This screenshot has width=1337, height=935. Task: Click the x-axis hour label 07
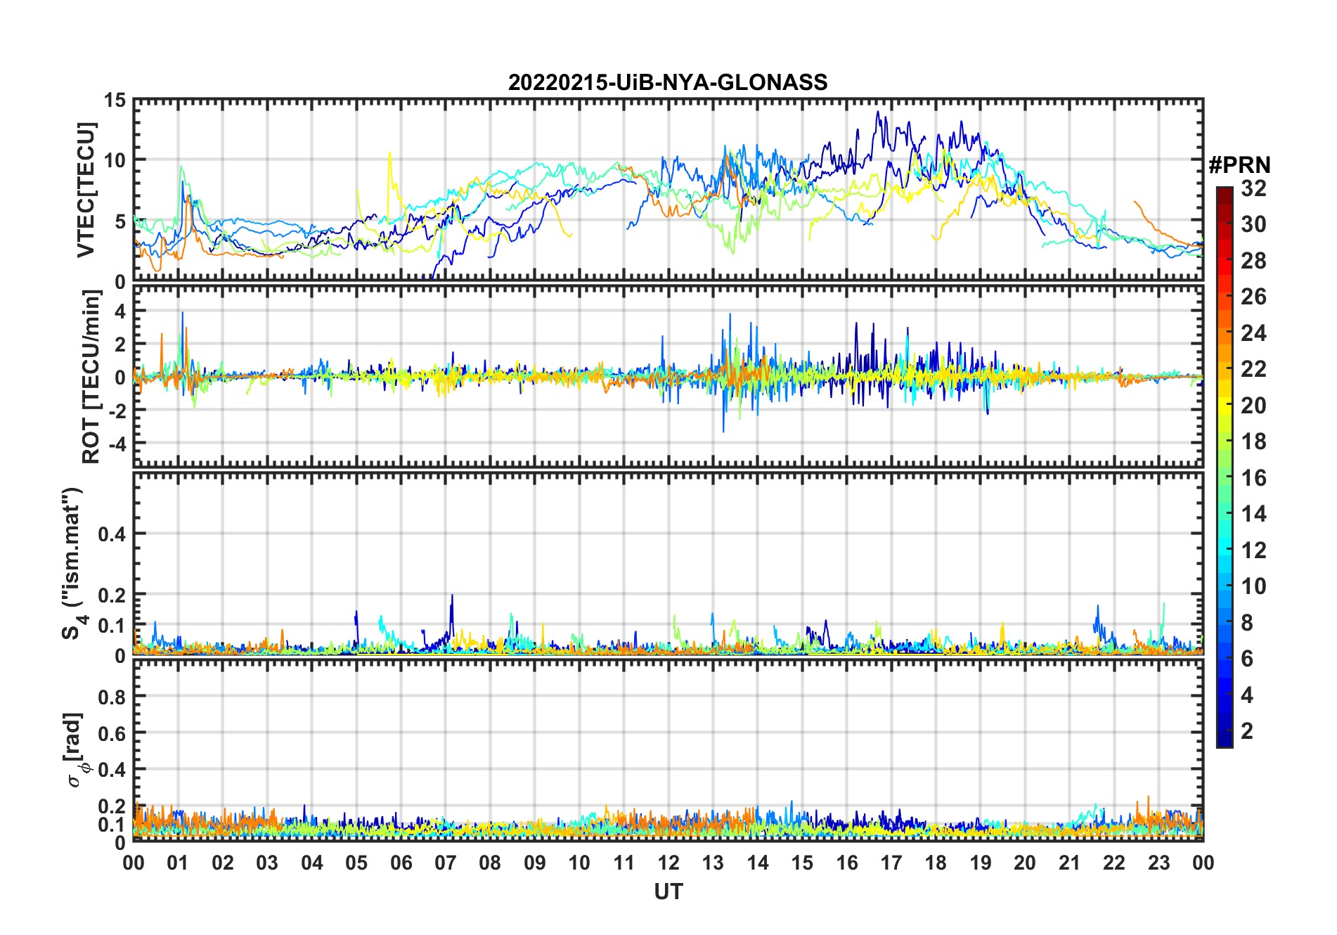[446, 863]
